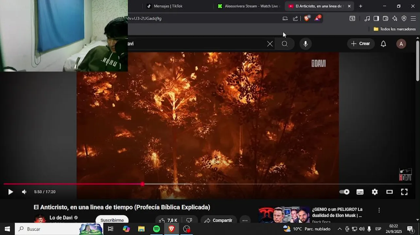Open ¿GENIO o un PELIGRO? video title
This screenshot has width=420, height=235.
[337, 212]
